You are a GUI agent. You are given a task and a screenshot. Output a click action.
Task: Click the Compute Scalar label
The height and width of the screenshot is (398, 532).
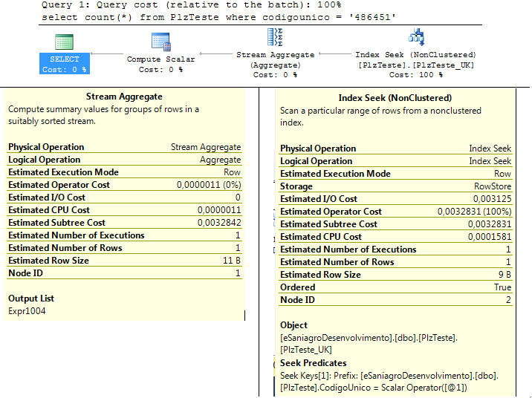160,59
